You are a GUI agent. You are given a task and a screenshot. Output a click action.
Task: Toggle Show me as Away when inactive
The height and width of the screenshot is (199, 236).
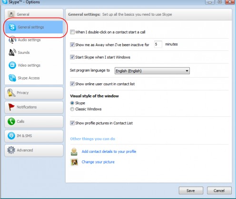[x=72, y=45]
